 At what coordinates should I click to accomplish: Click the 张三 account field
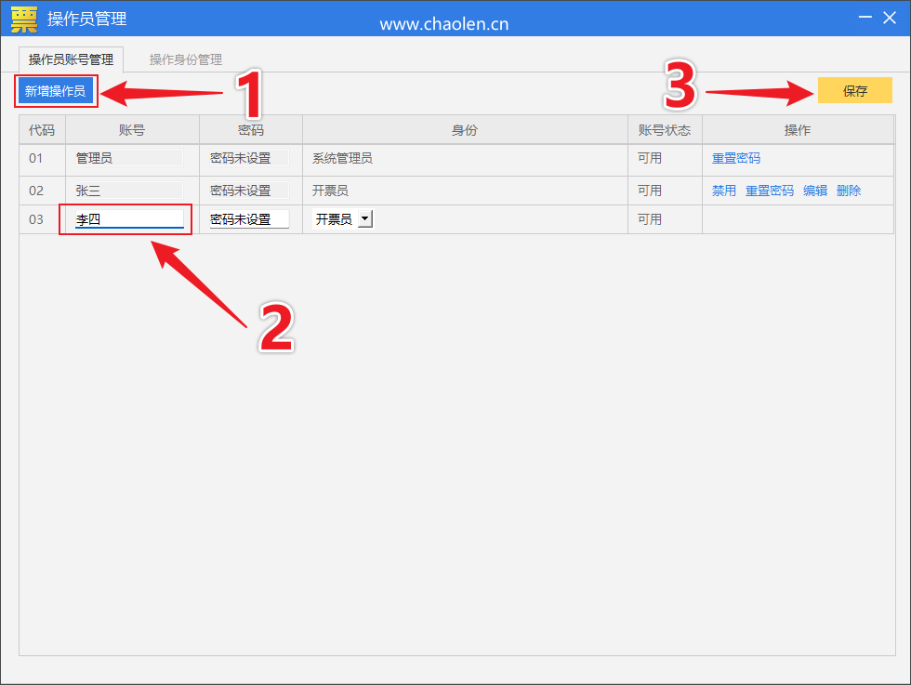tap(129, 191)
